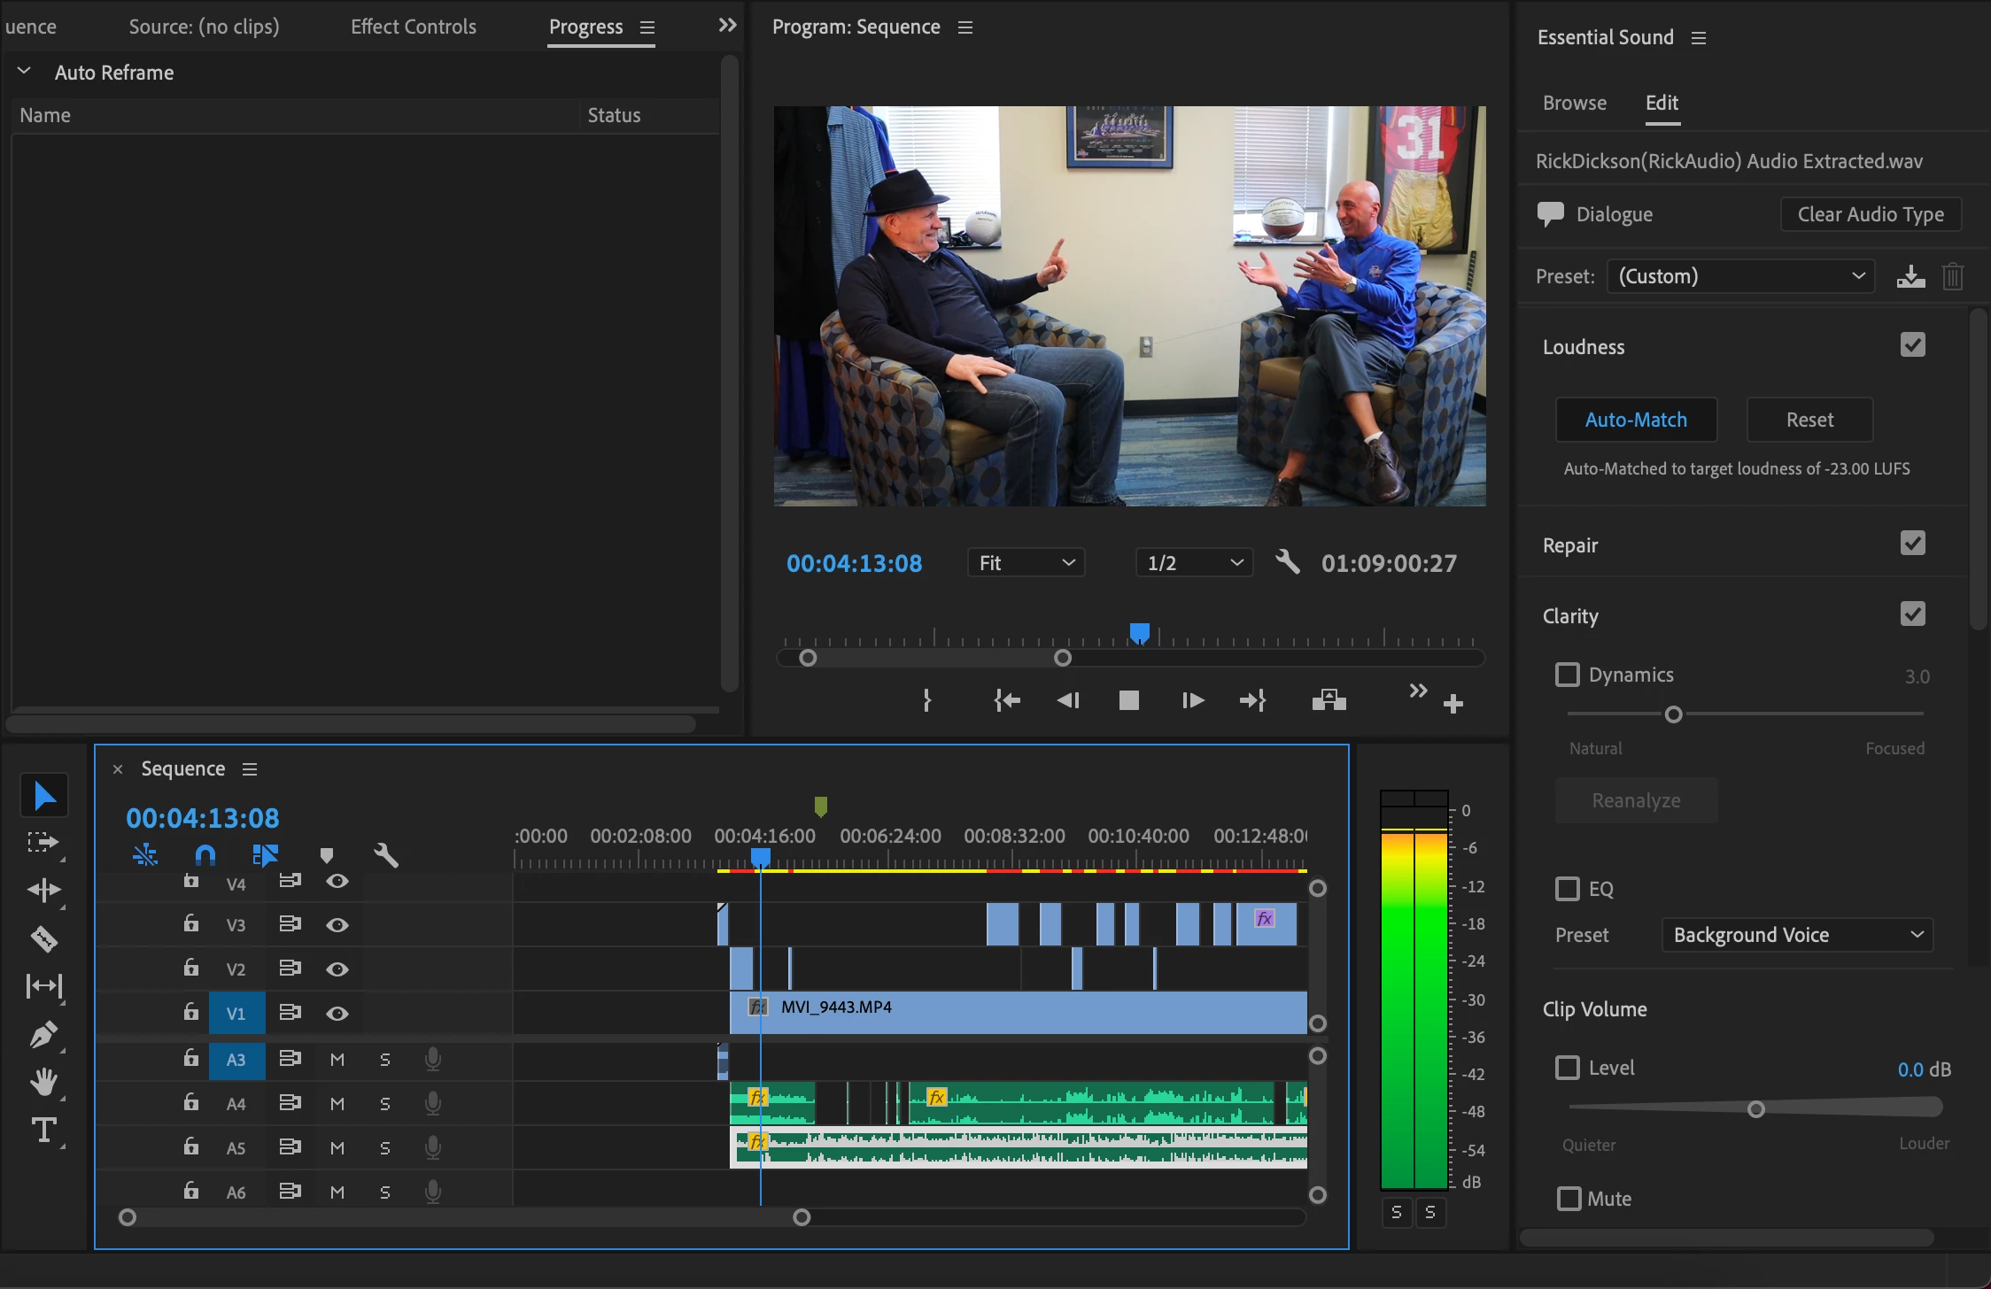Open timeline display settings wrench
The image size is (1991, 1289).
tap(386, 855)
